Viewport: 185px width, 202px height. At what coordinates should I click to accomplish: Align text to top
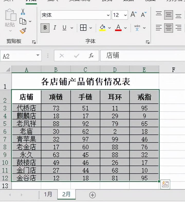tap(159, 14)
